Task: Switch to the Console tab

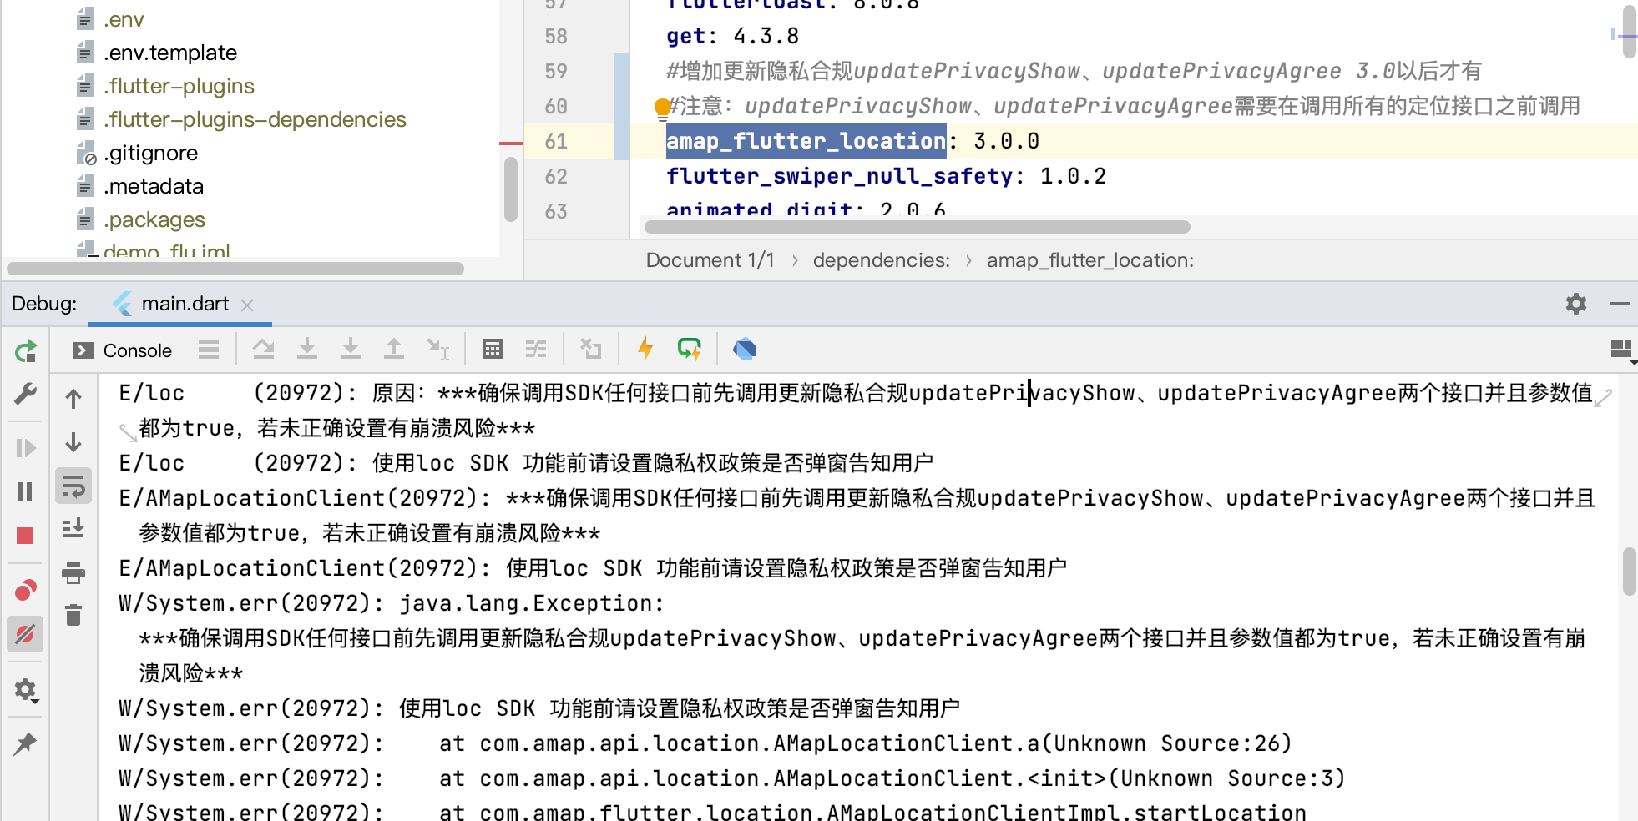Action: [124, 350]
